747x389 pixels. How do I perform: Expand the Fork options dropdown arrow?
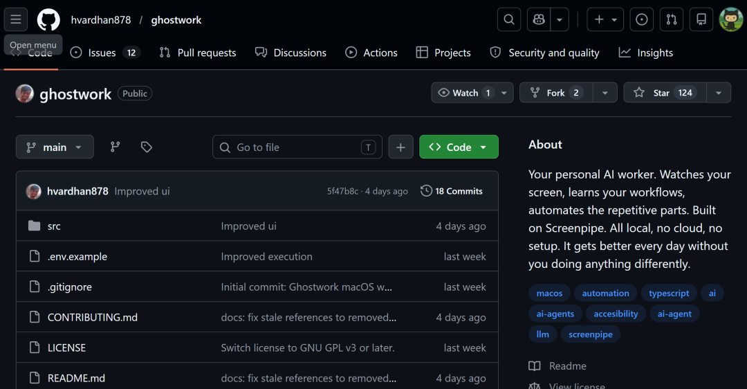tap(605, 93)
